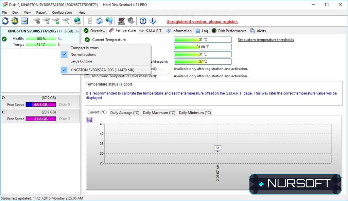Switch to Daily Average (°C) graph tab

coord(125,113)
